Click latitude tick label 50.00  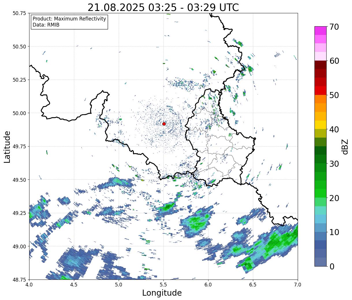point(19,113)
